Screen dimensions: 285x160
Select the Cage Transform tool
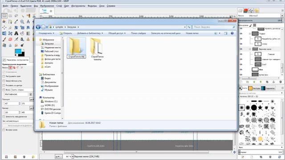(10, 33)
